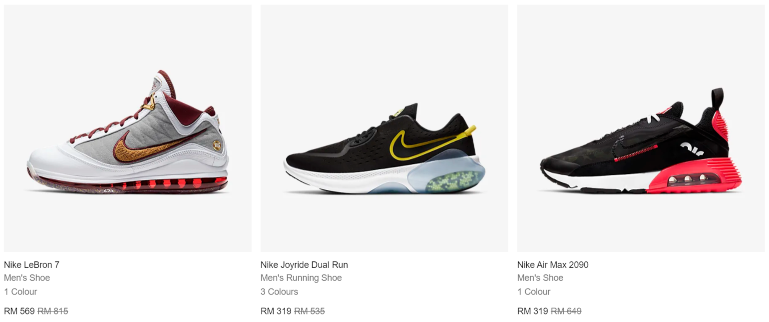769x322 pixels.
Task: Click the Nike Joyride Dual Run product title
Action: click(304, 265)
